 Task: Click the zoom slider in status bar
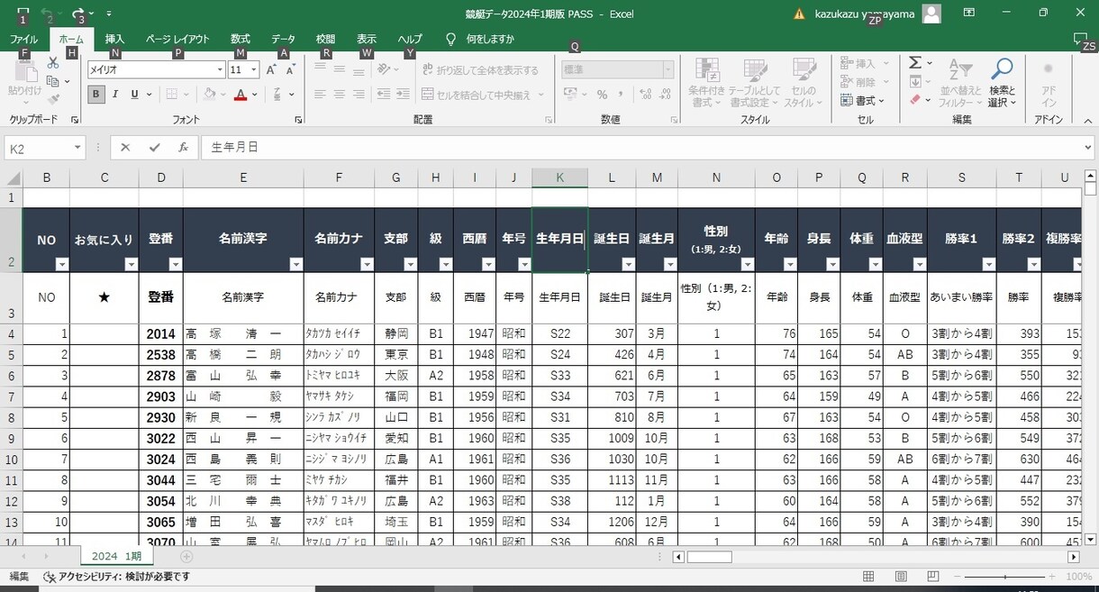click(1006, 577)
